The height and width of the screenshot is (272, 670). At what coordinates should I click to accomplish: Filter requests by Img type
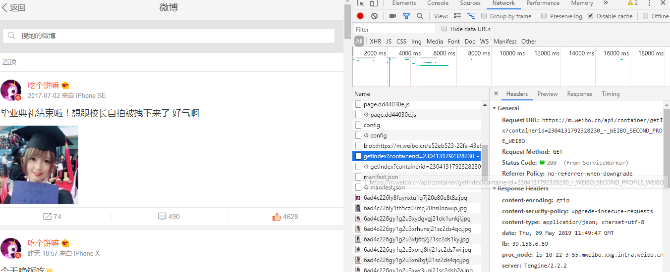(x=416, y=42)
